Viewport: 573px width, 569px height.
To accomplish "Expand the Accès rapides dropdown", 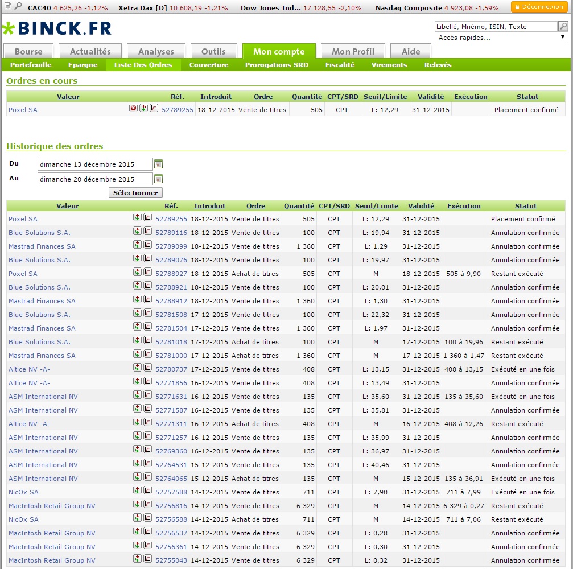I will (x=501, y=38).
